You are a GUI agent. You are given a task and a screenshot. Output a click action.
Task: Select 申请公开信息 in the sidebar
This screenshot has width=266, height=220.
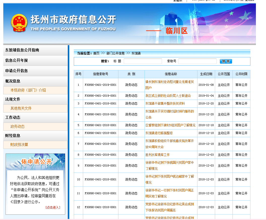pyautogui.click(x=35, y=71)
